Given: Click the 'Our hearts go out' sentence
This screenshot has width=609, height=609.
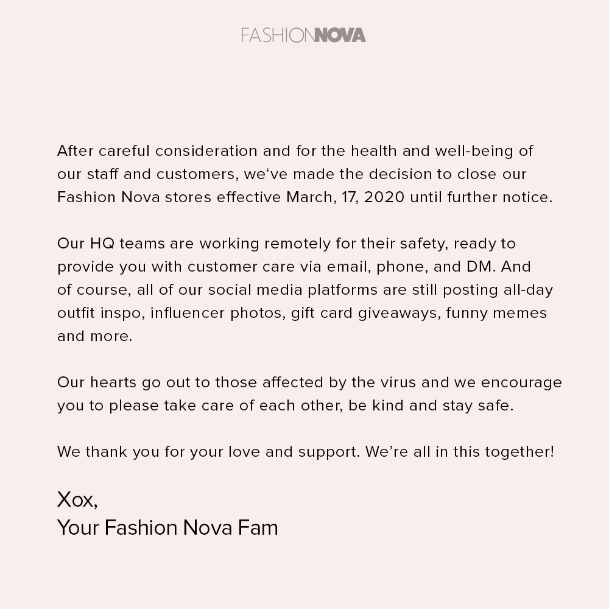Looking at the screenshot, I should 309,382.
